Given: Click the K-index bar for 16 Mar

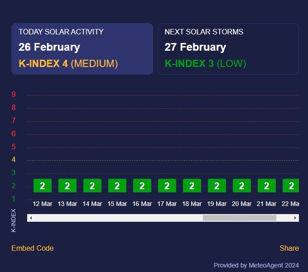Looking at the screenshot, I should tap(142, 186).
